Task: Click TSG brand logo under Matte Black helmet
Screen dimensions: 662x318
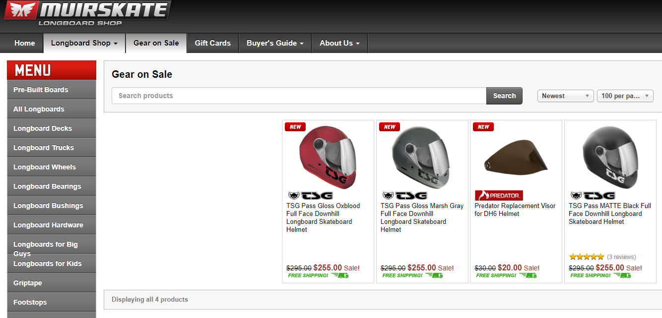Action: pyautogui.click(x=592, y=196)
